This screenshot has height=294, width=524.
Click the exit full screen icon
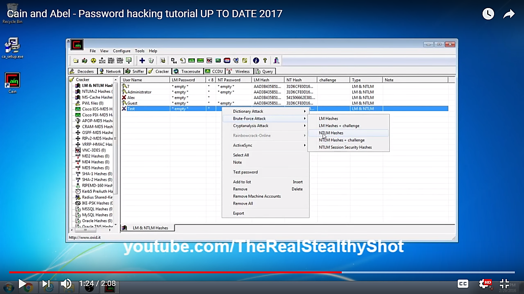click(504, 284)
